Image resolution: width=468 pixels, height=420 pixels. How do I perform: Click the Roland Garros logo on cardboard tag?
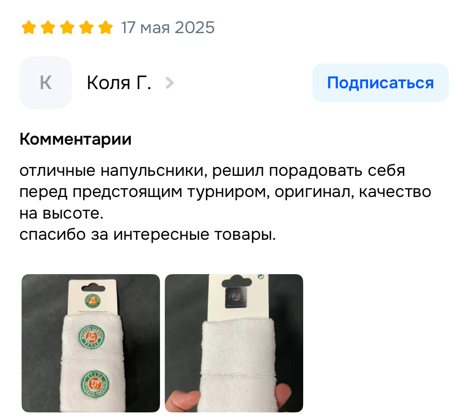92,301
